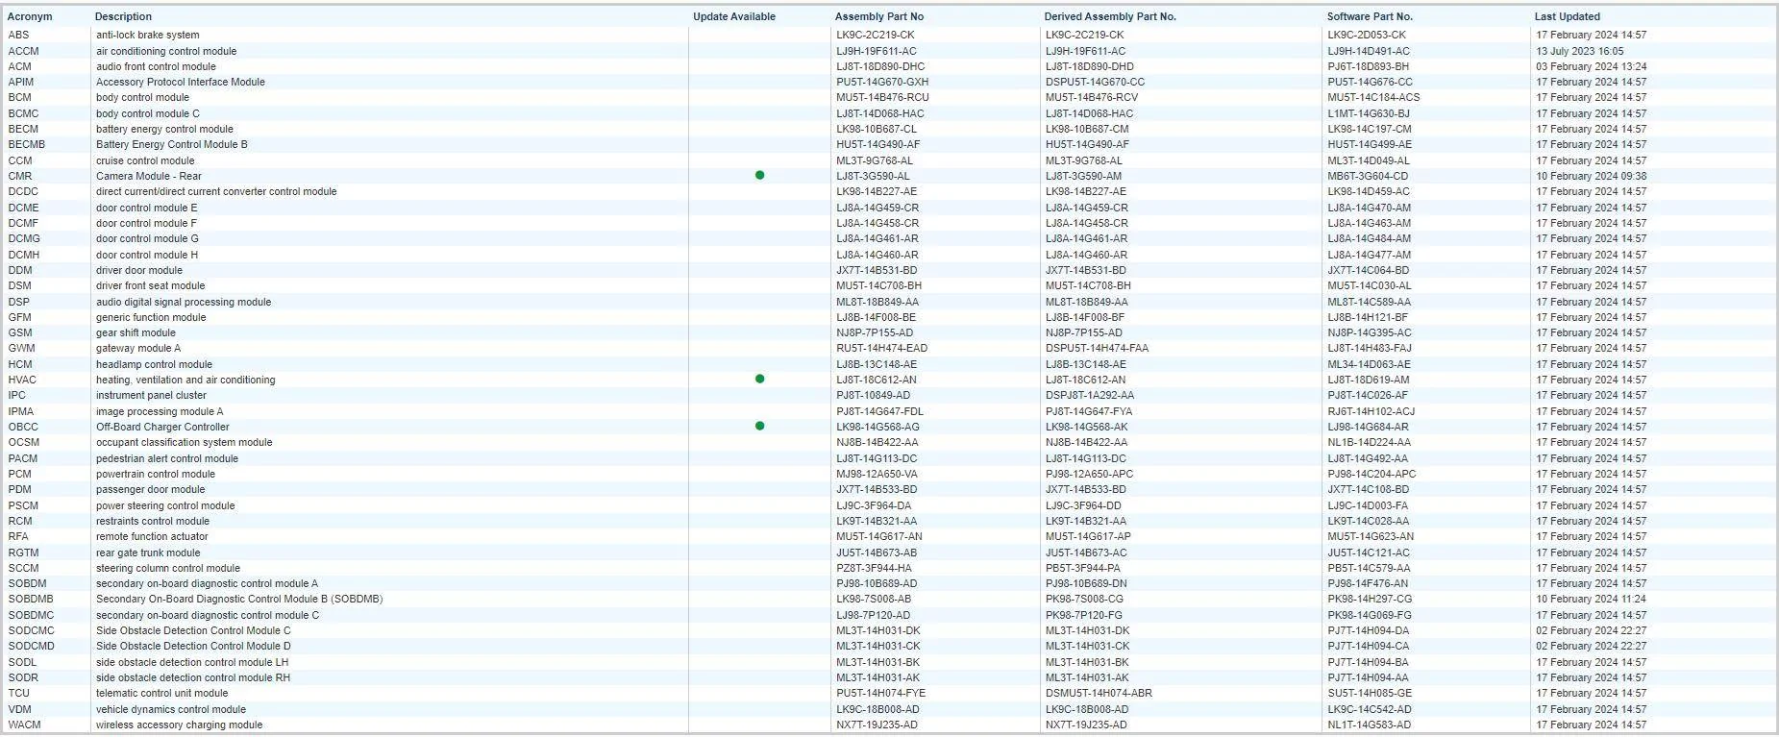The height and width of the screenshot is (737, 1779).
Task: Click assembly part RU5T-14H474-EAD
Action: [882, 349]
